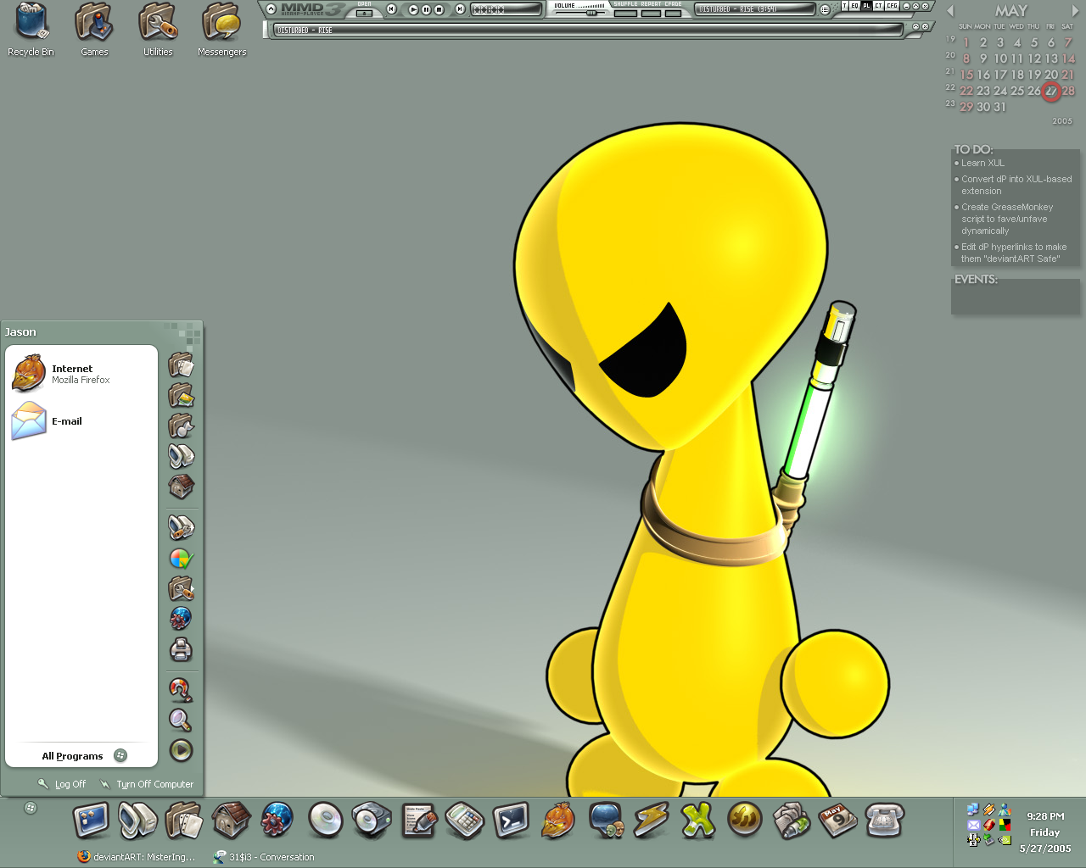Viewport: 1086px width, 868px height.
Task: Open the globe gear icon in start menu
Action: coord(181,619)
